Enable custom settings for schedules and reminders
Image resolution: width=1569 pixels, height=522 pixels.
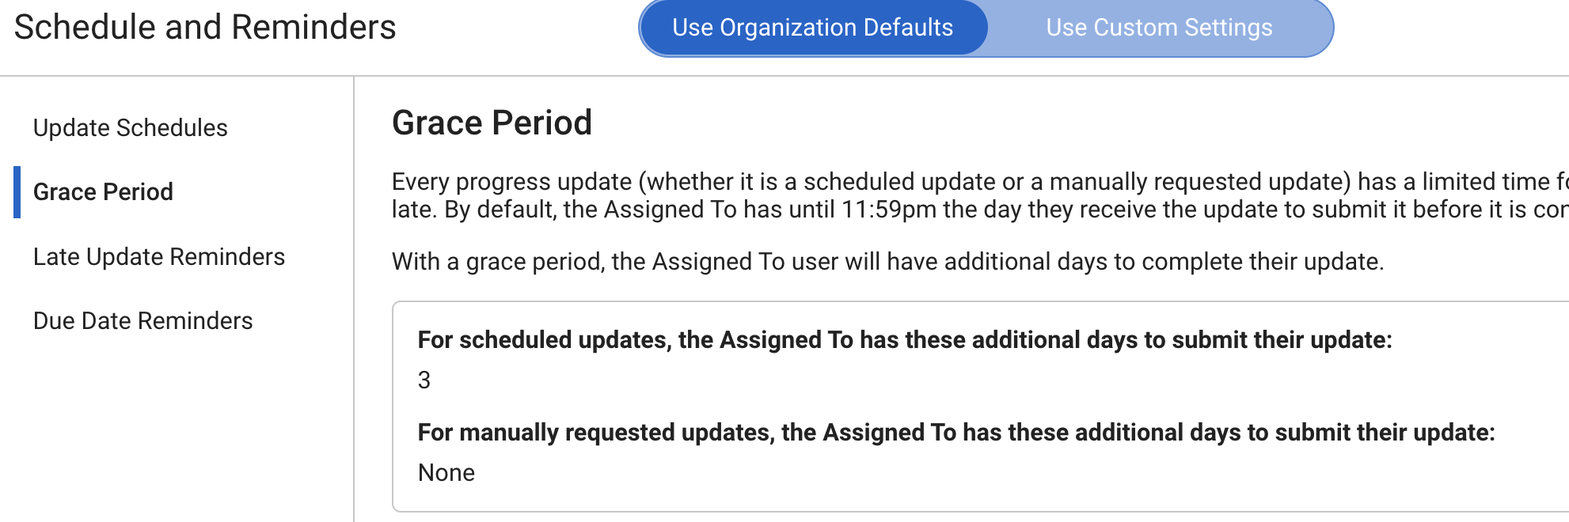(x=1159, y=27)
